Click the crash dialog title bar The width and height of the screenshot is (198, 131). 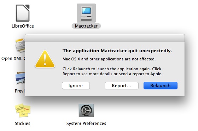click(105, 38)
